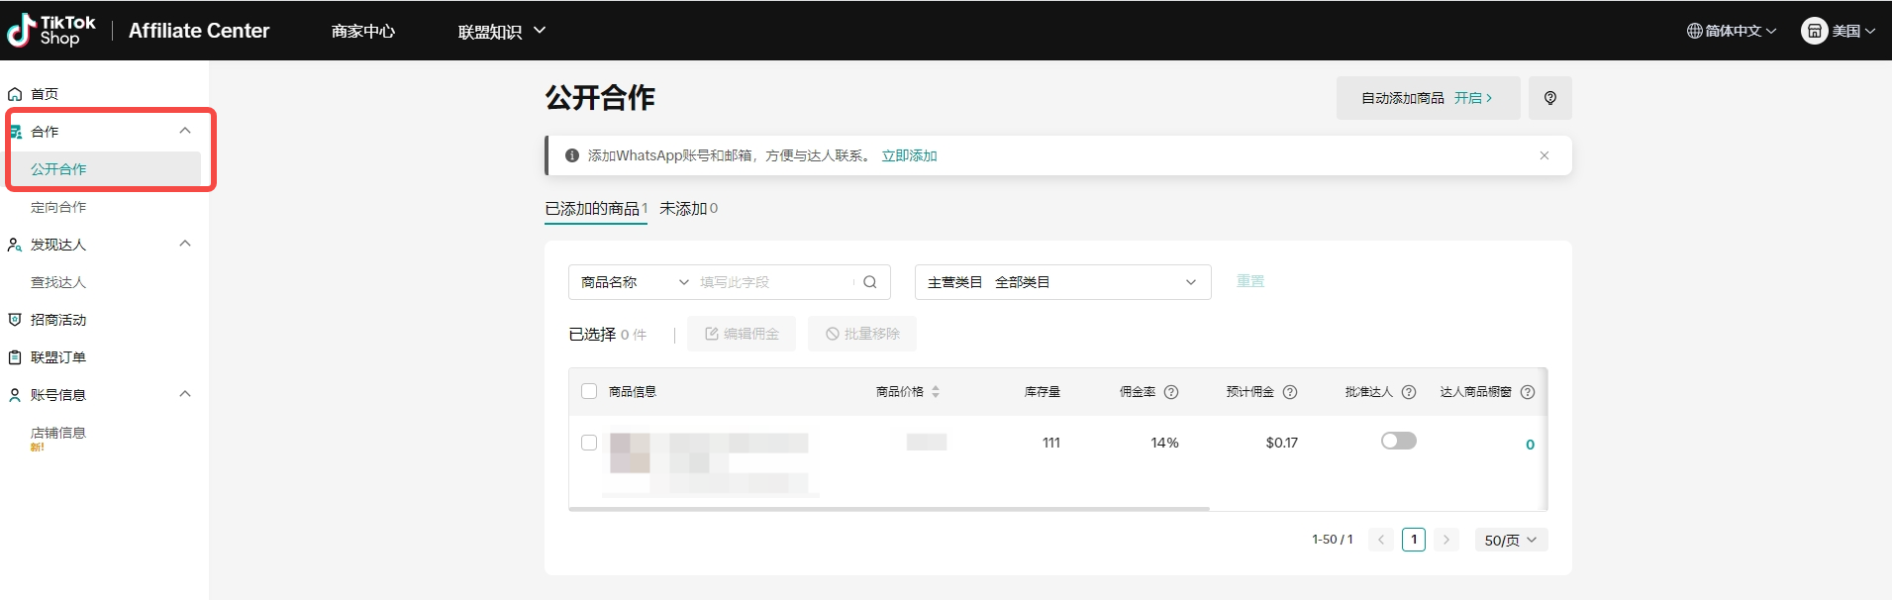Check the select-all checkbox in table header
1892x600 pixels.
click(589, 391)
